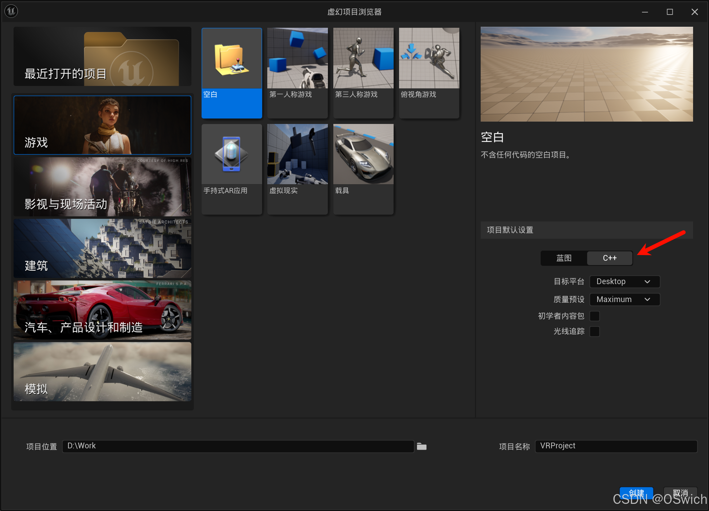Click the Cancel (取消) button
The width and height of the screenshot is (709, 511).
pos(680,493)
